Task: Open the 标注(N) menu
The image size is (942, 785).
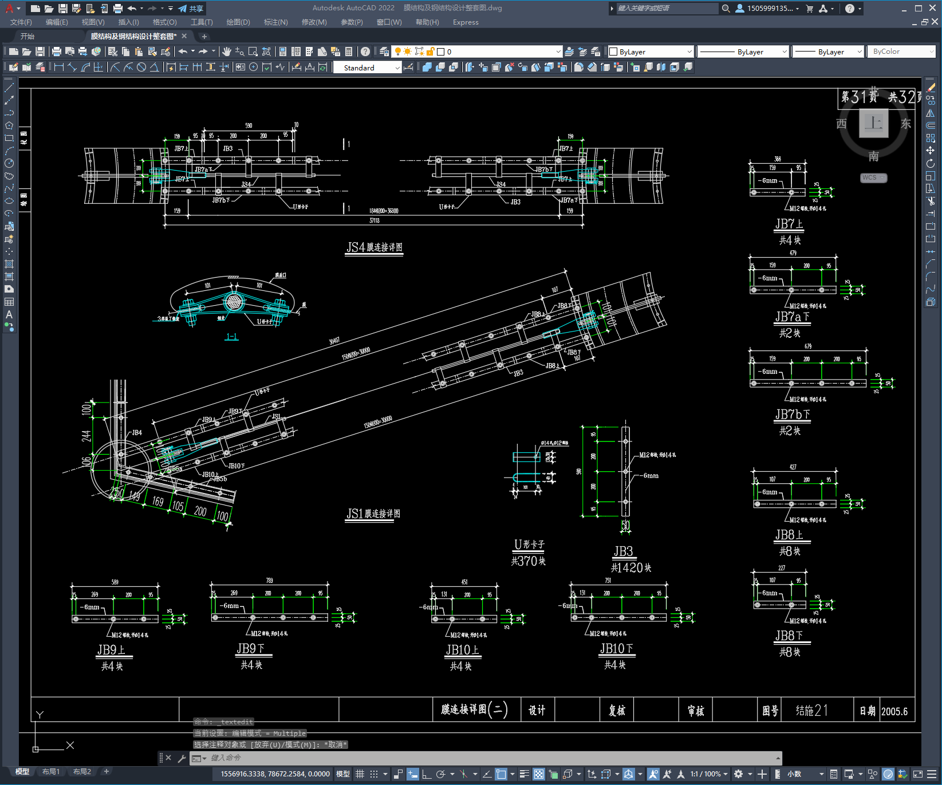Action: (x=275, y=22)
